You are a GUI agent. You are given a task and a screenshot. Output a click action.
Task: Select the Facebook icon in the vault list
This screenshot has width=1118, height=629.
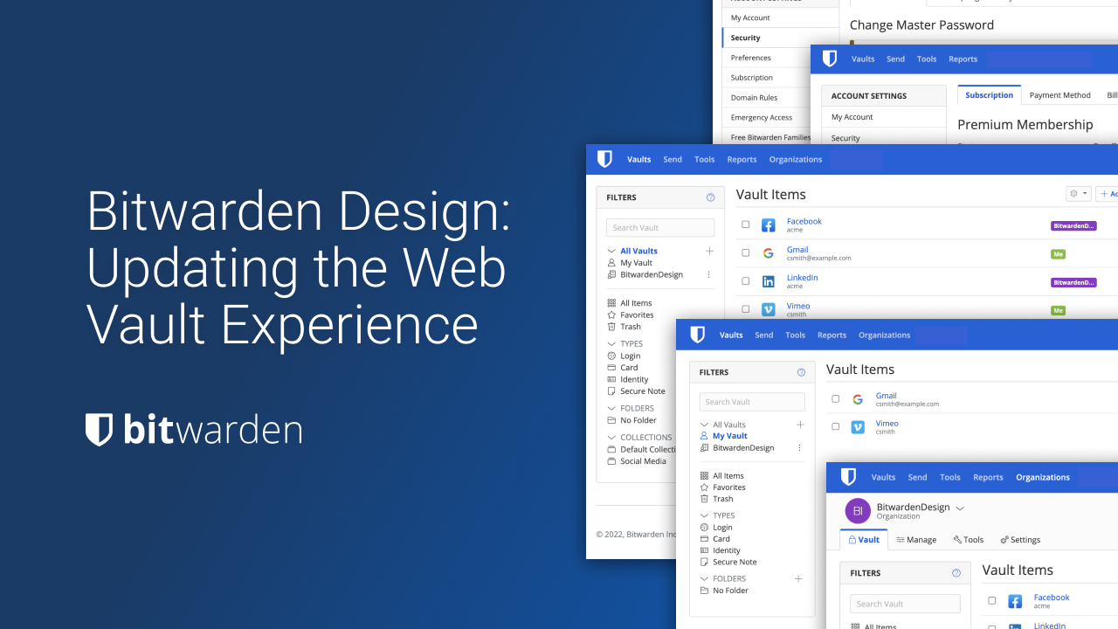pyautogui.click(x=769, y=225)
